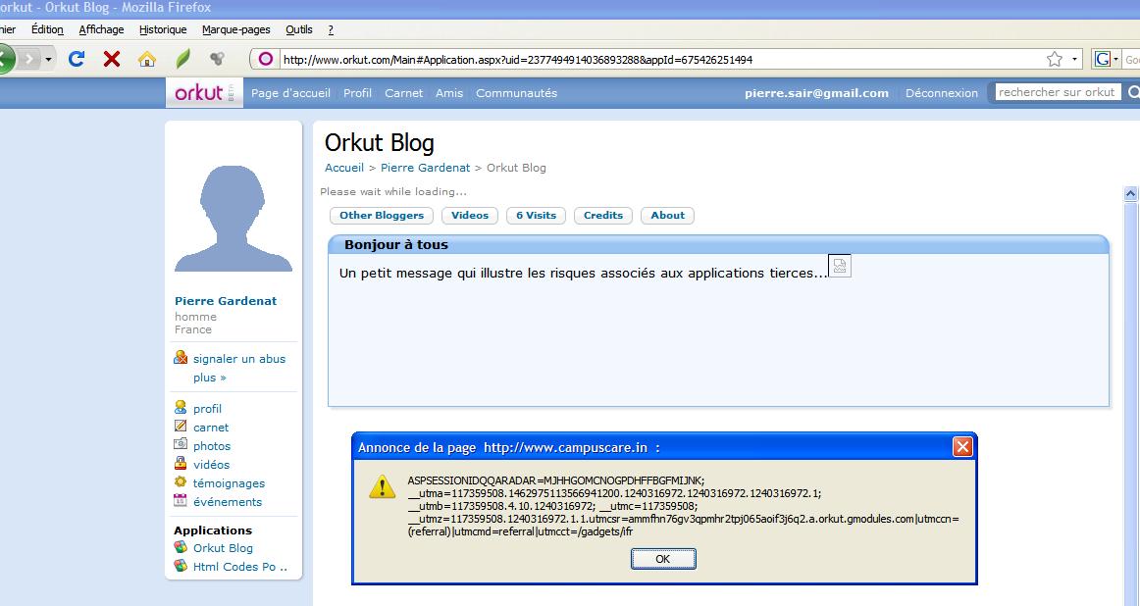Open the Credits button
This screenshot has height=606, width=1140.
pos(603,215)
